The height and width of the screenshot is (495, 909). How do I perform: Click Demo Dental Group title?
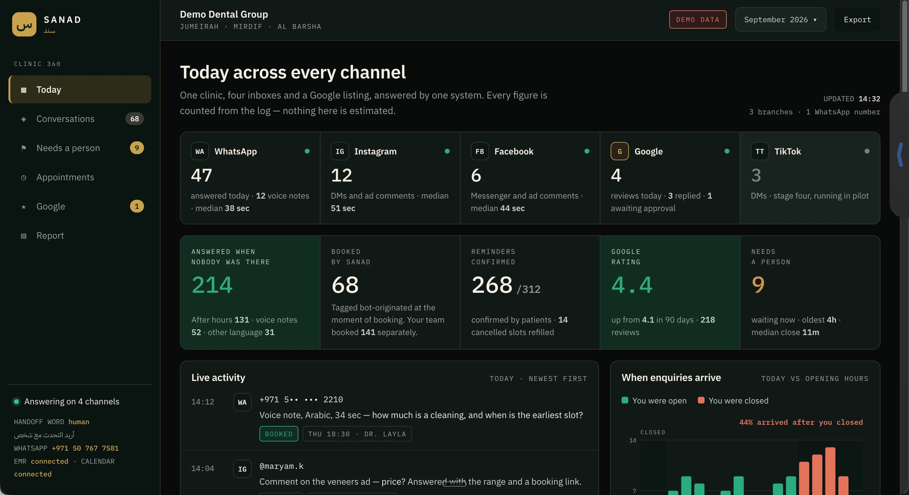point(224,14)
